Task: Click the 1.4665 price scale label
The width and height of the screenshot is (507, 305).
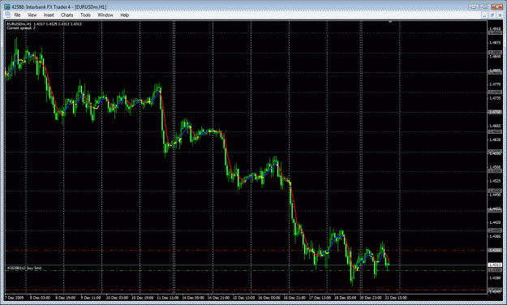Action: pos(495,126)
